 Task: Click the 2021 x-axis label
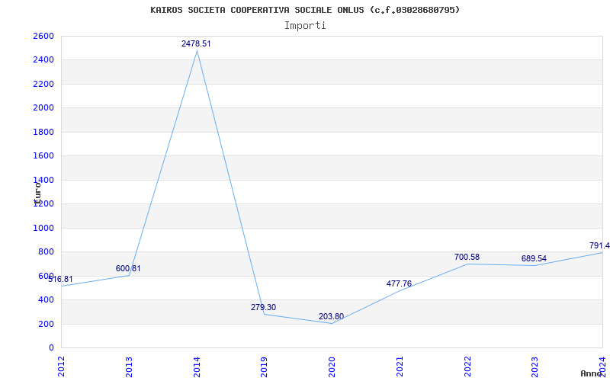[400, 367]
